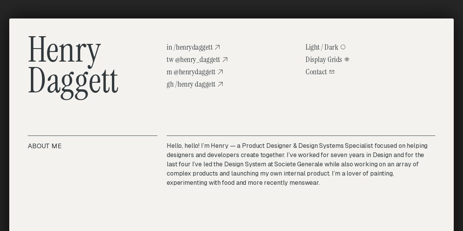Select the Dark word in theme switcher
The width and height of the screenshot is (463, 231).
point(331,47)
